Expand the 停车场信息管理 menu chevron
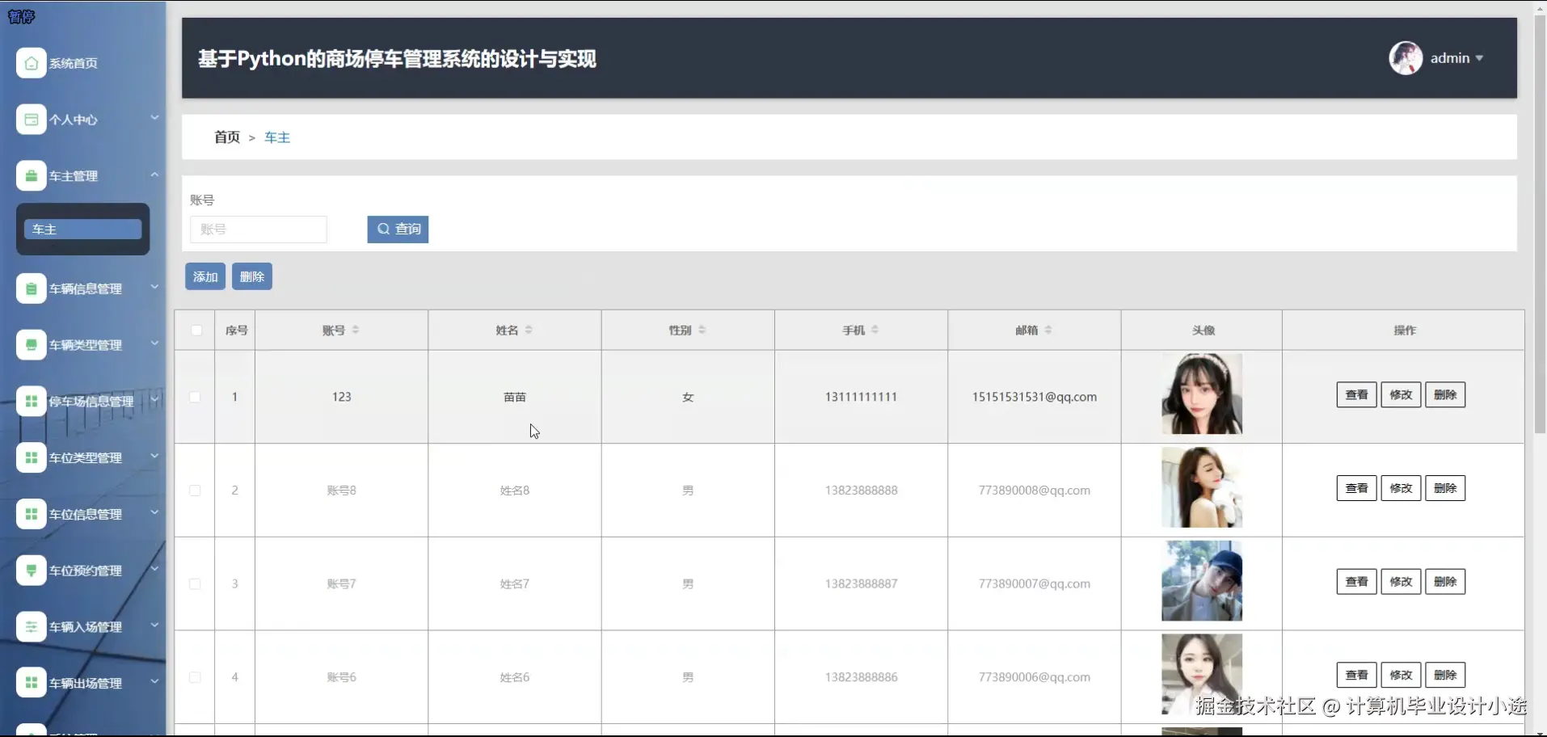The image size is (1547, 737). [x=154, y=399]
